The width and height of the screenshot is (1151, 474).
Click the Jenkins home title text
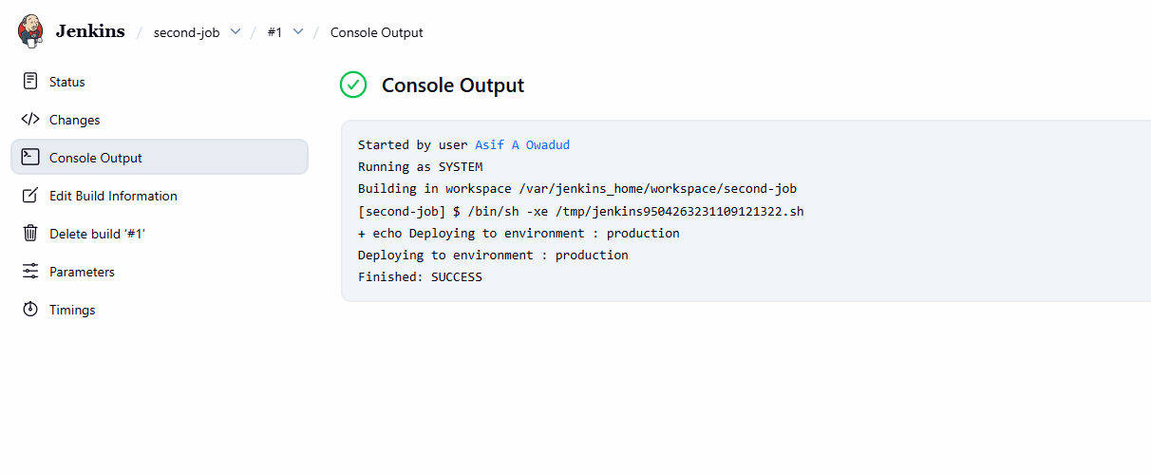pos(90,30)
